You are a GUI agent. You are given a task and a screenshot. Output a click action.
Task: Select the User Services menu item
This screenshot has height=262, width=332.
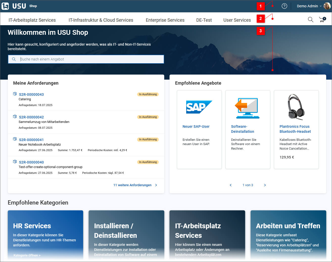[x=237, y=20]
